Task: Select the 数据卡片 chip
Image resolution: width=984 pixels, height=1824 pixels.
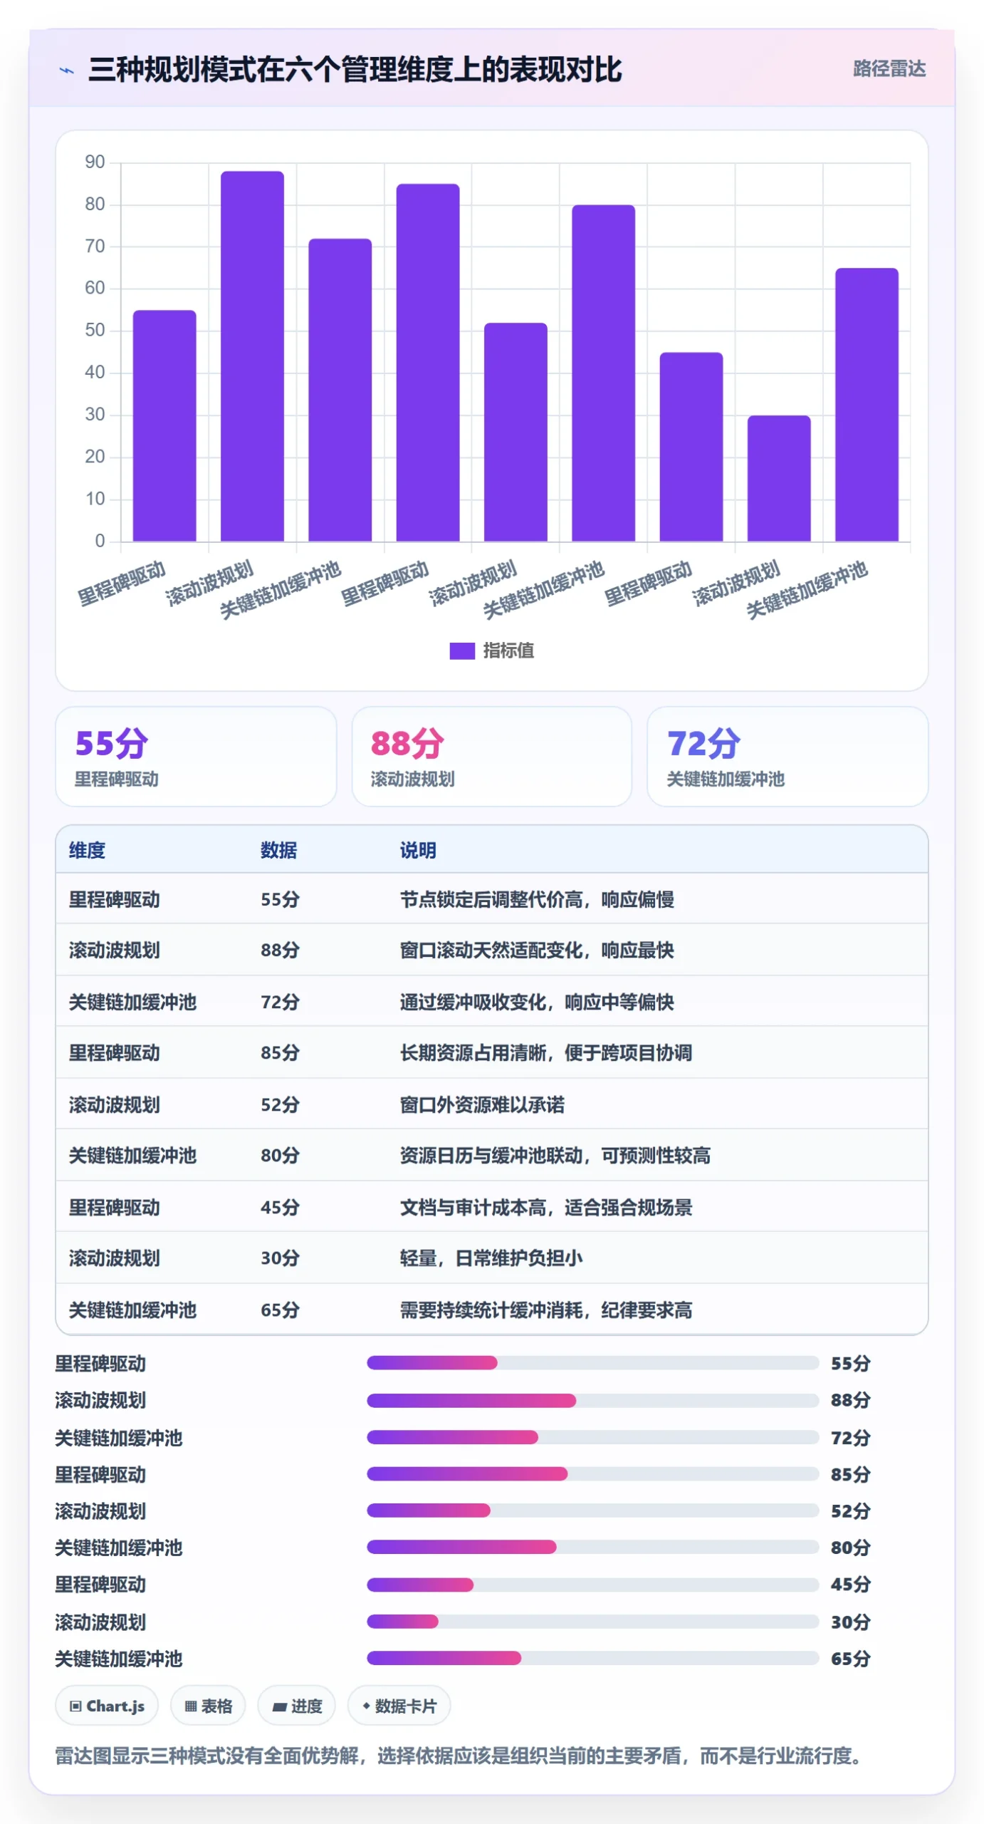Action: point(399,1706)
